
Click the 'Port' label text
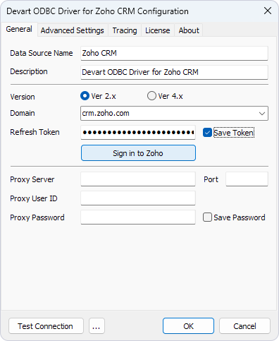(211, 179)
